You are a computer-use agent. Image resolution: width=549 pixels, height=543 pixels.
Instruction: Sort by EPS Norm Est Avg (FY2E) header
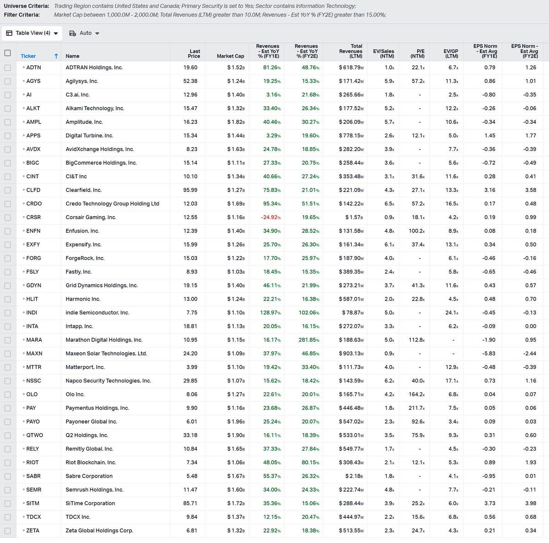point(524,51)
